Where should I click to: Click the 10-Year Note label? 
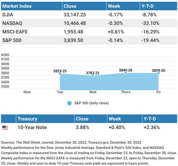32,127
